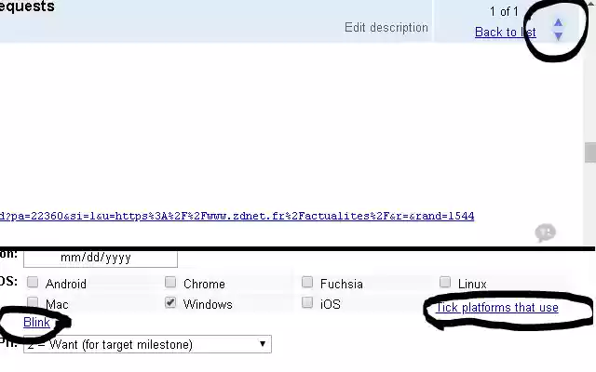596x372 pixels.
Task: Enable the Android OS checkbox
Action: coord(34,283)
